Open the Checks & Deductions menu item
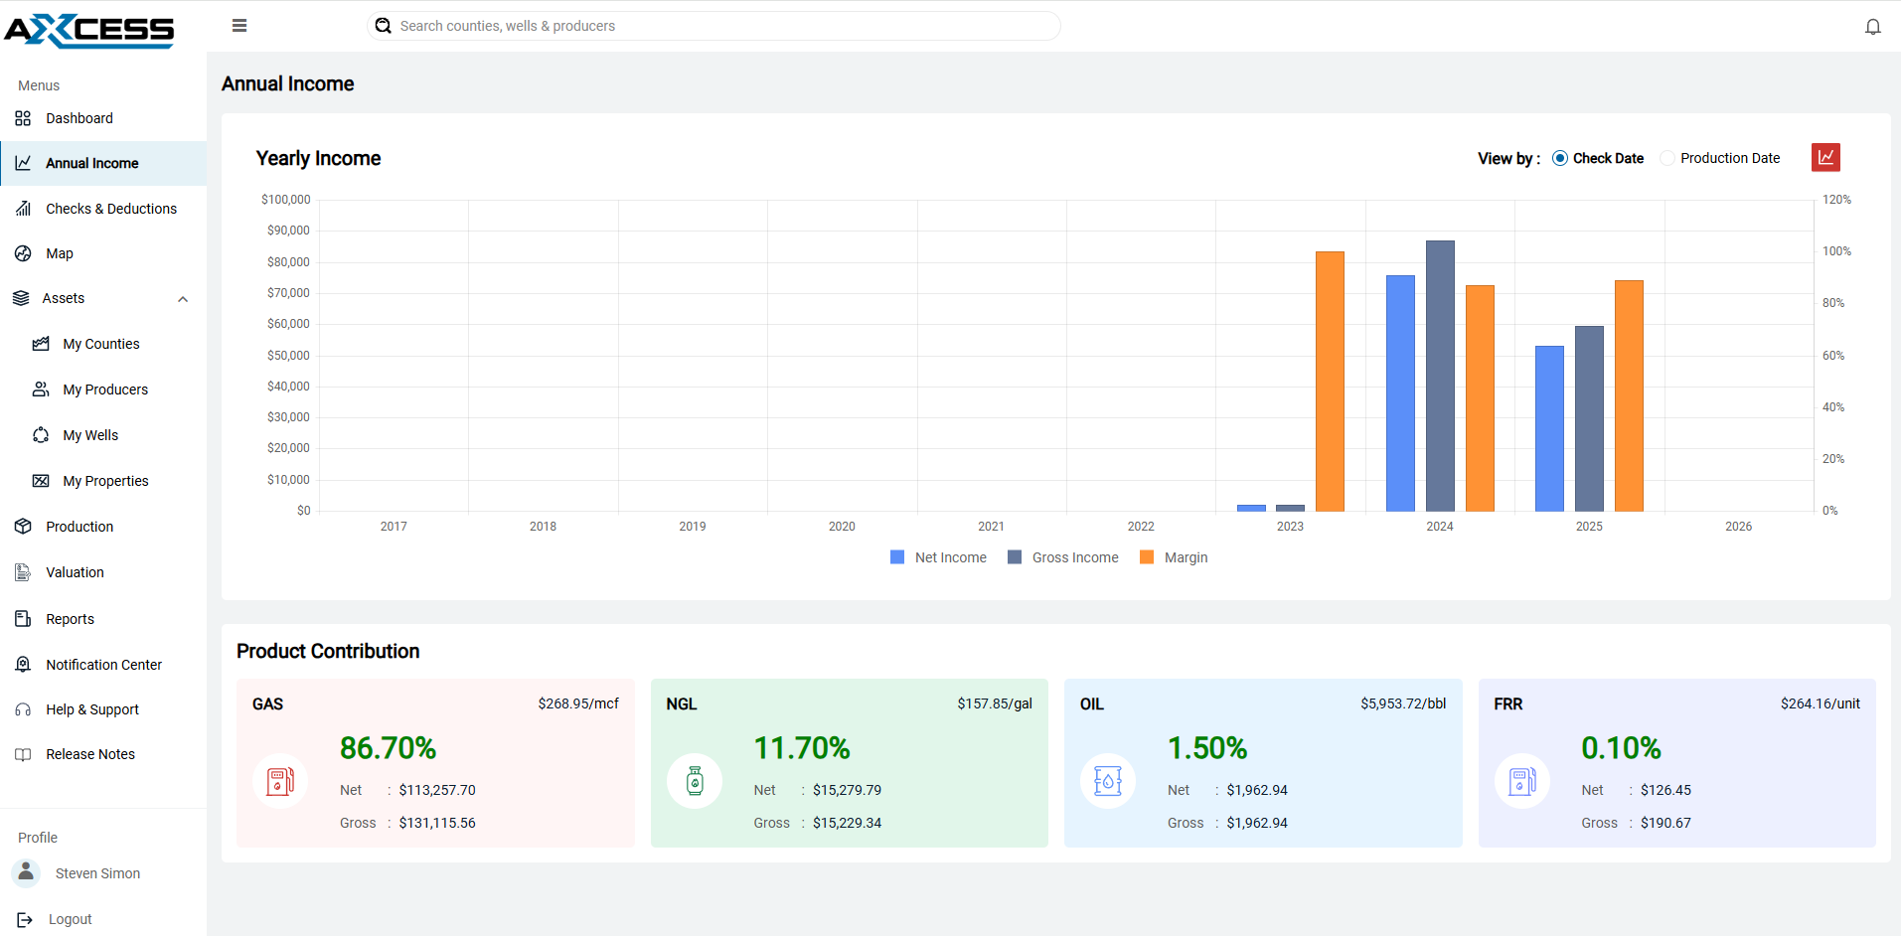Viewport: 1901px width, 936px height. click(x=110, y=209)
